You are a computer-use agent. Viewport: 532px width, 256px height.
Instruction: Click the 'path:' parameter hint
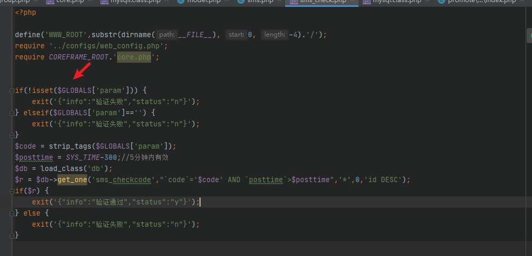(167, 35)
